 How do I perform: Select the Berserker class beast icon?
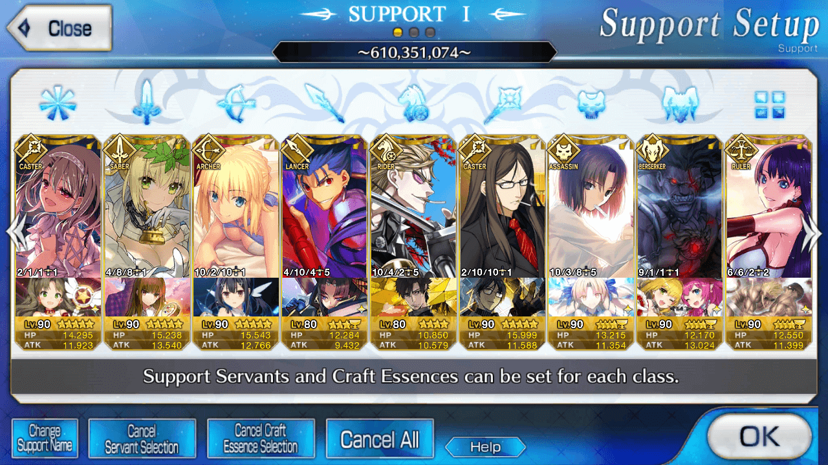(681, 104)
